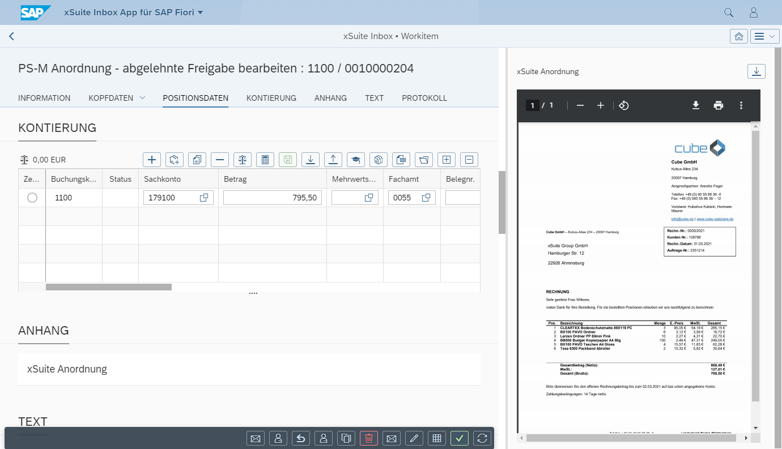Delete the workitem using the red trash icon
Image resolution: width=782 pixels, height=449 pixels.
pos(368,438)
